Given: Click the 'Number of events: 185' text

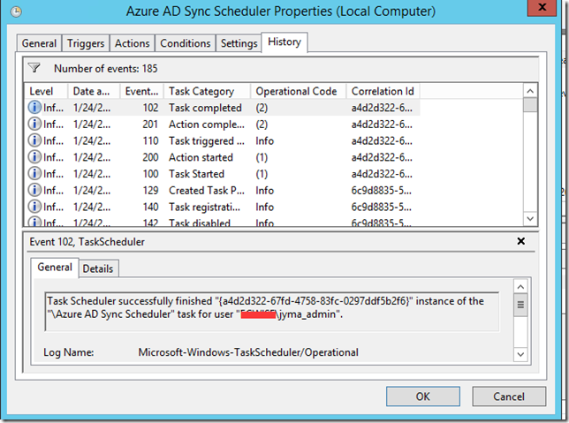Looking at the screenshot, I should (106, 69).
